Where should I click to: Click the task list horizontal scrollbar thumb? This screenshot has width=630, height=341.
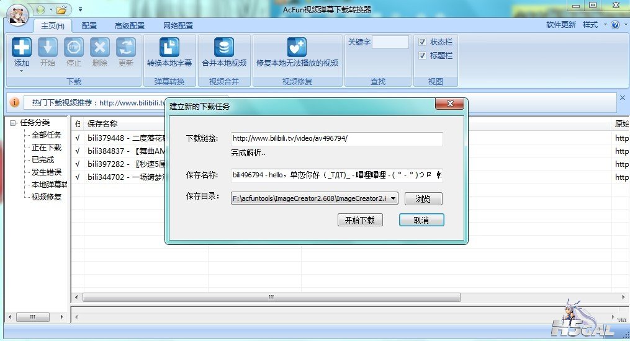tap(271, 297)
